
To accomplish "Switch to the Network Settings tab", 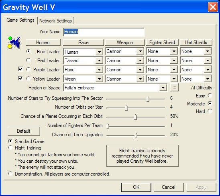I will [x=55, y=21].
